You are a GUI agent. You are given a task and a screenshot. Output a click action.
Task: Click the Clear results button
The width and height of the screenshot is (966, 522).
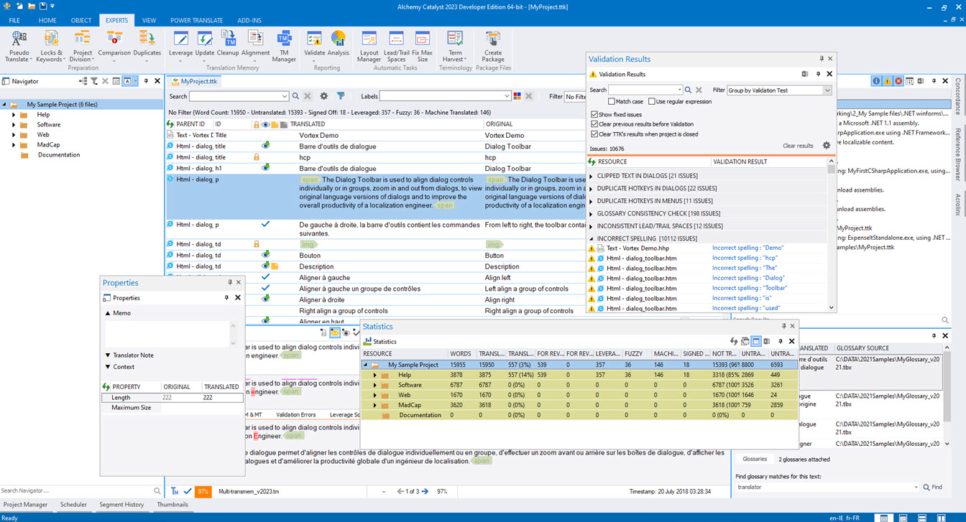[x=798, y=146]
